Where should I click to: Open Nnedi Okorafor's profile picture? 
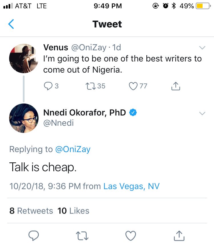pos(24,118)
